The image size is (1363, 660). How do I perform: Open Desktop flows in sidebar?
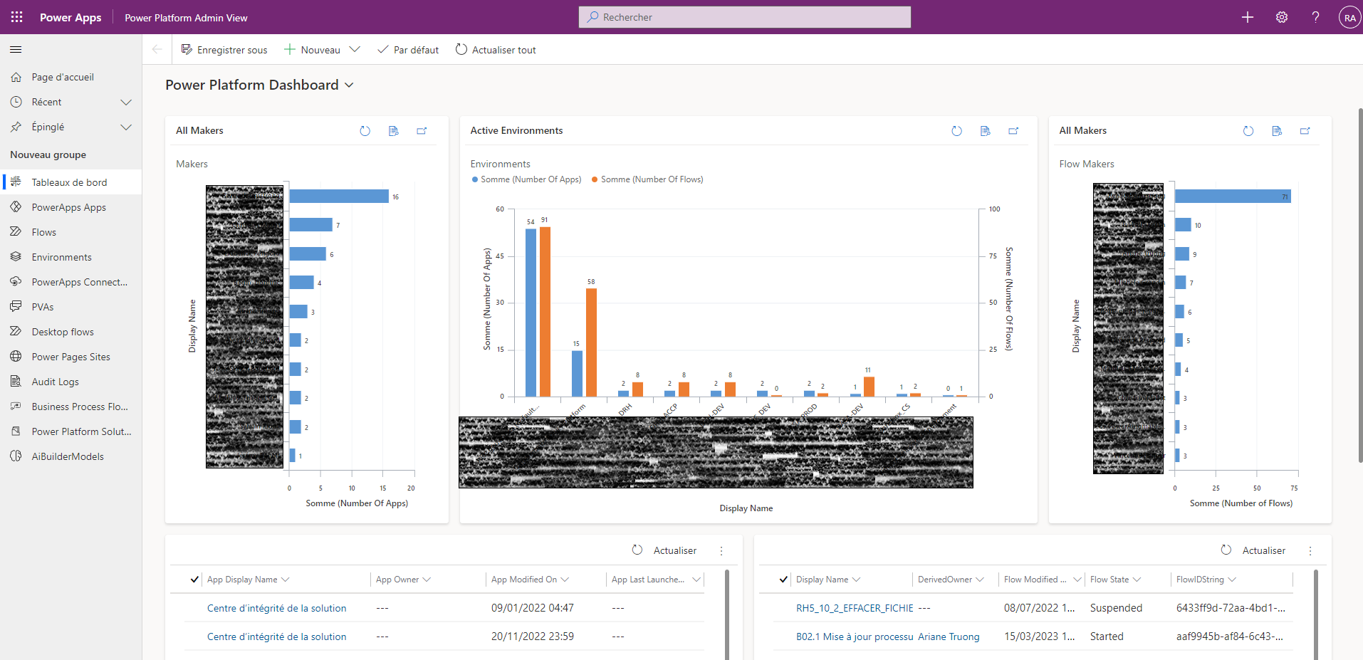[71, 332]
